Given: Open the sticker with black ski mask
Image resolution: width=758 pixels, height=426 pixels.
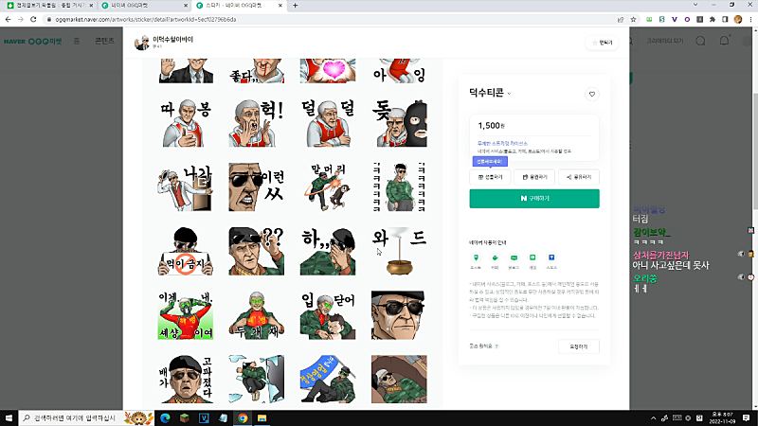Looking at the screenshot, I should click(x=399, y=123).
